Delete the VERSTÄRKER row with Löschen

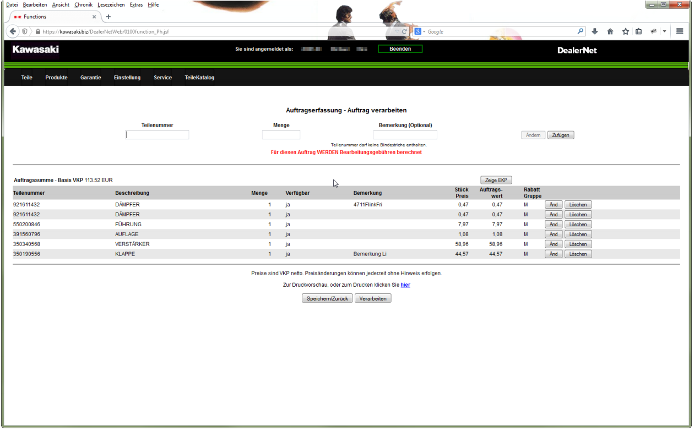[578, 244]
